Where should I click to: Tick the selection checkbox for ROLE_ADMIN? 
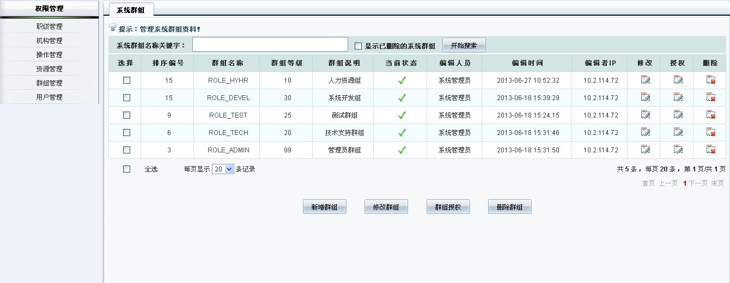point(126,150)
